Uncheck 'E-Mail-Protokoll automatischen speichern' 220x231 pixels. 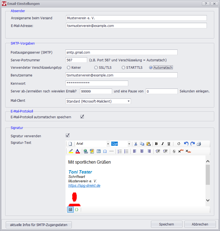82,117
